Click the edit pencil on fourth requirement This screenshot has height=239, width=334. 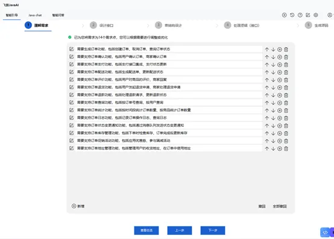coord(71,72)
